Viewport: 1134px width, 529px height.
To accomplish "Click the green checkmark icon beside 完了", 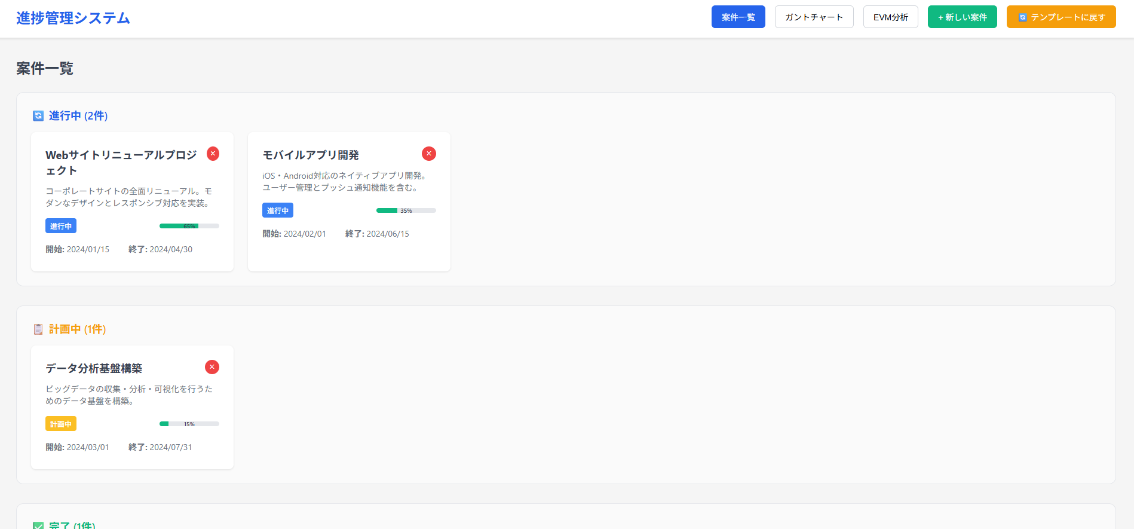I will (38, 525).
